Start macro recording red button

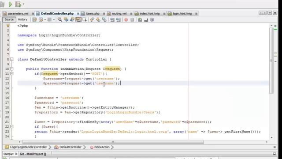click(x=126, y=19)
